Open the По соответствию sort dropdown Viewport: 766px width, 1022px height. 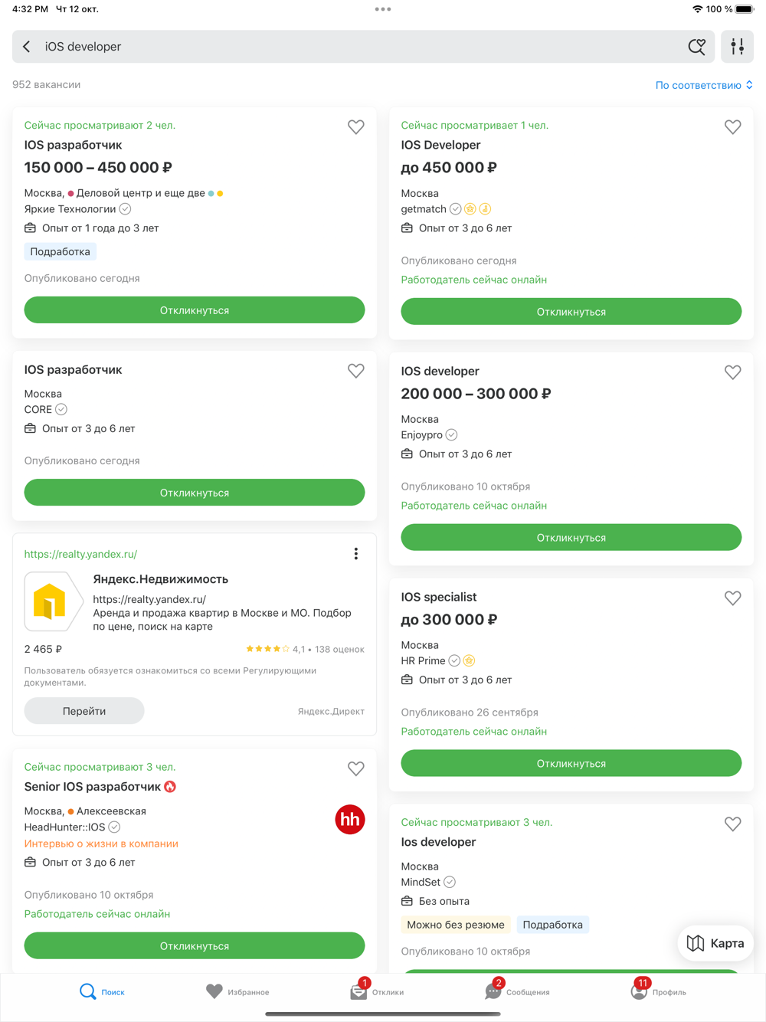click(704, 85)
